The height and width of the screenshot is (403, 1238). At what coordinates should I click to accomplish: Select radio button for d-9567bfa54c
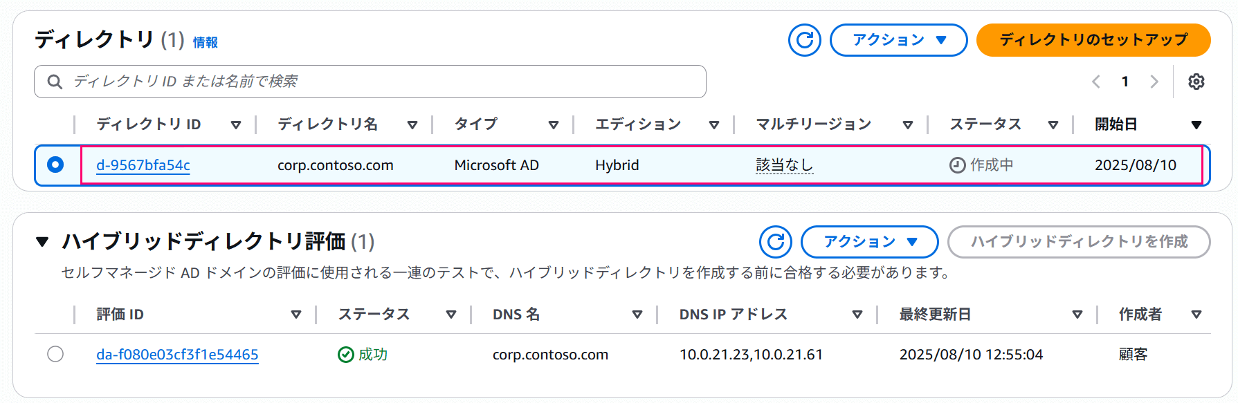point(55,165)
